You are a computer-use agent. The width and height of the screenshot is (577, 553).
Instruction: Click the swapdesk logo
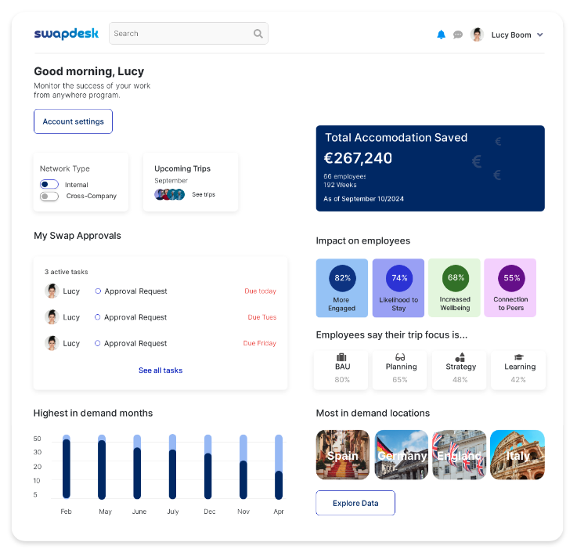click(x=67, y=34)
